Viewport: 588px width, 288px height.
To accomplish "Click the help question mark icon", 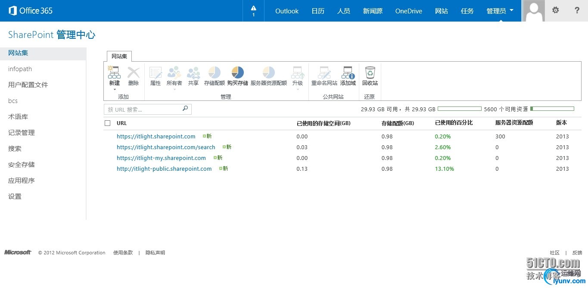I will [577, 10].
